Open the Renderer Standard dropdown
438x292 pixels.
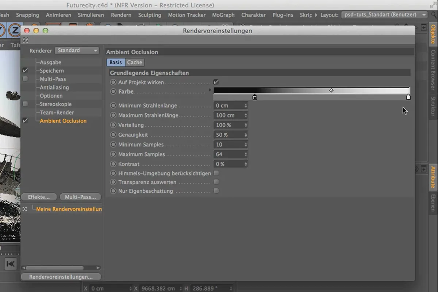coord(77,50)
